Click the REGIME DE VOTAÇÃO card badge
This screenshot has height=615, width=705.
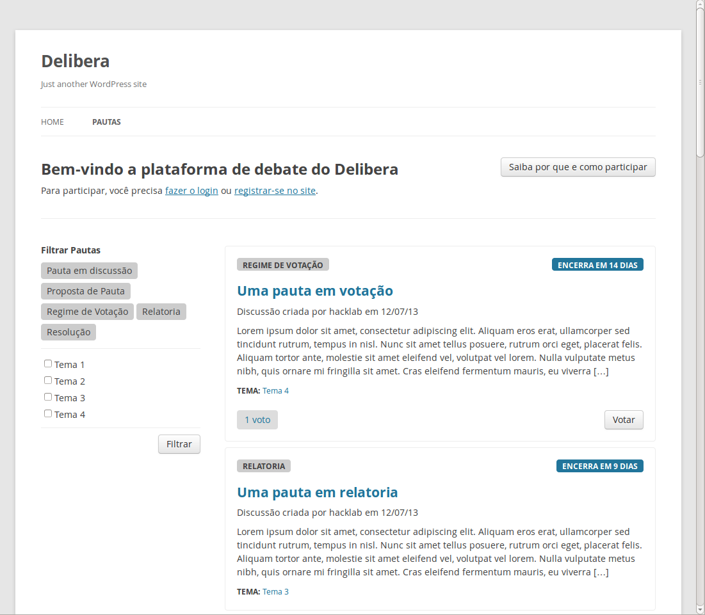click(x=283, y=265)
